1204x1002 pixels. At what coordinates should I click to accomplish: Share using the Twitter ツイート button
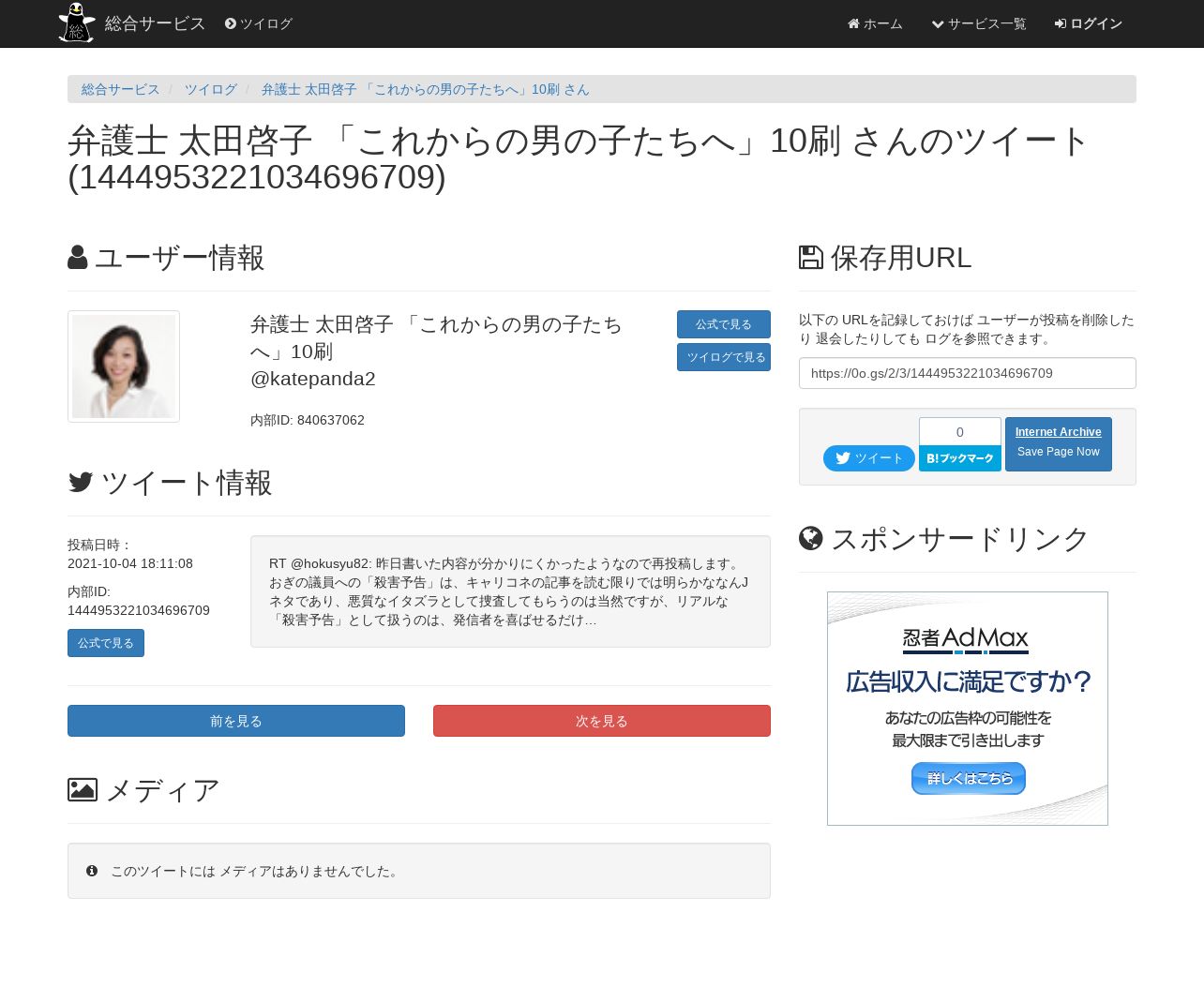click(868, 458)
